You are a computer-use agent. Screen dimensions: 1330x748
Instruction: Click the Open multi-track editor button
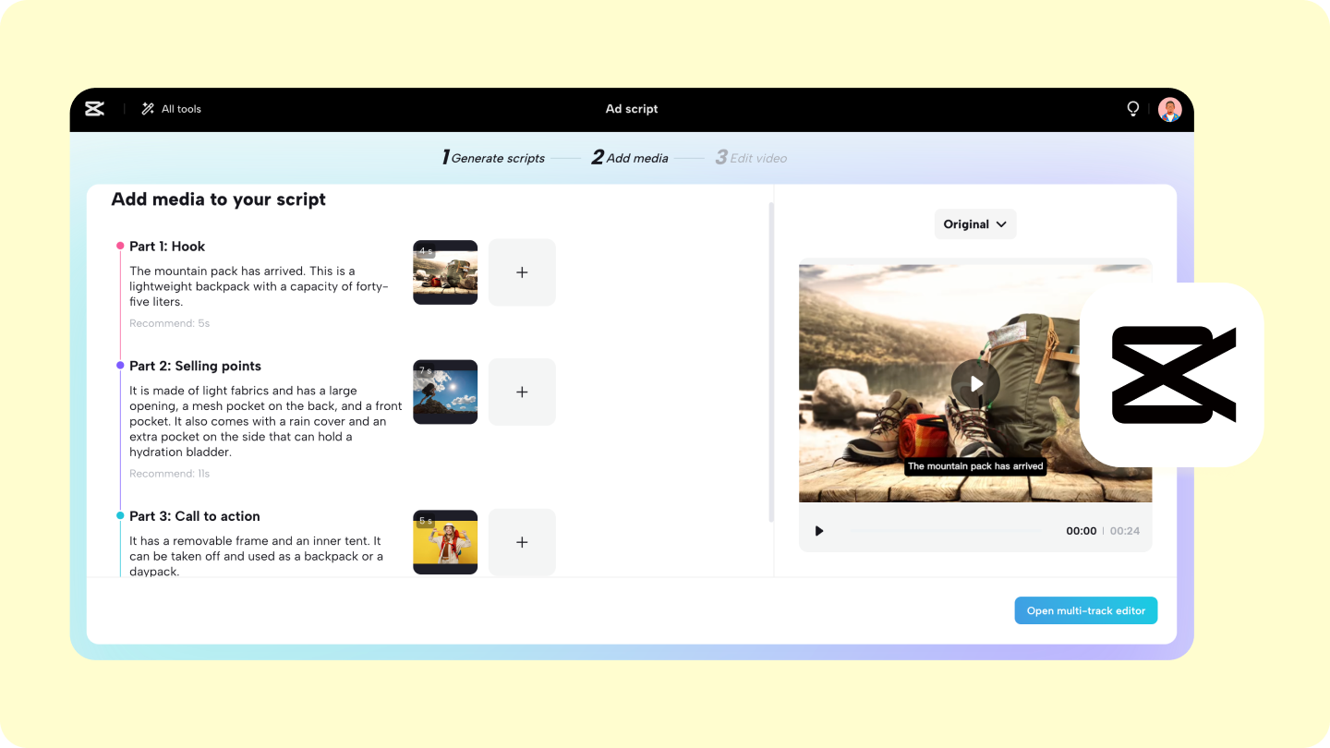[1085, 610]
